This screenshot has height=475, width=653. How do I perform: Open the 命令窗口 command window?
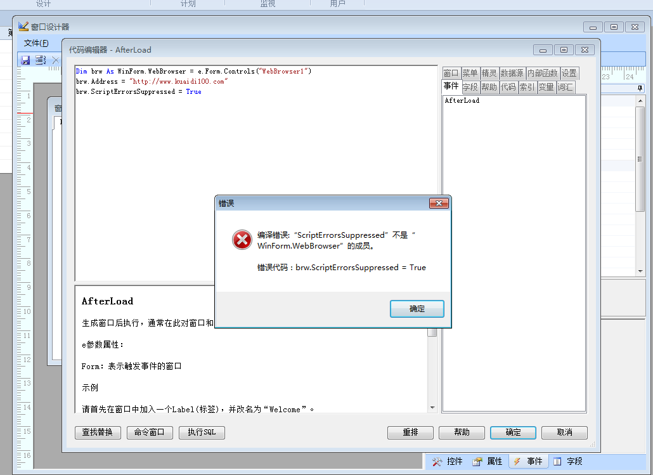point(149,433)
